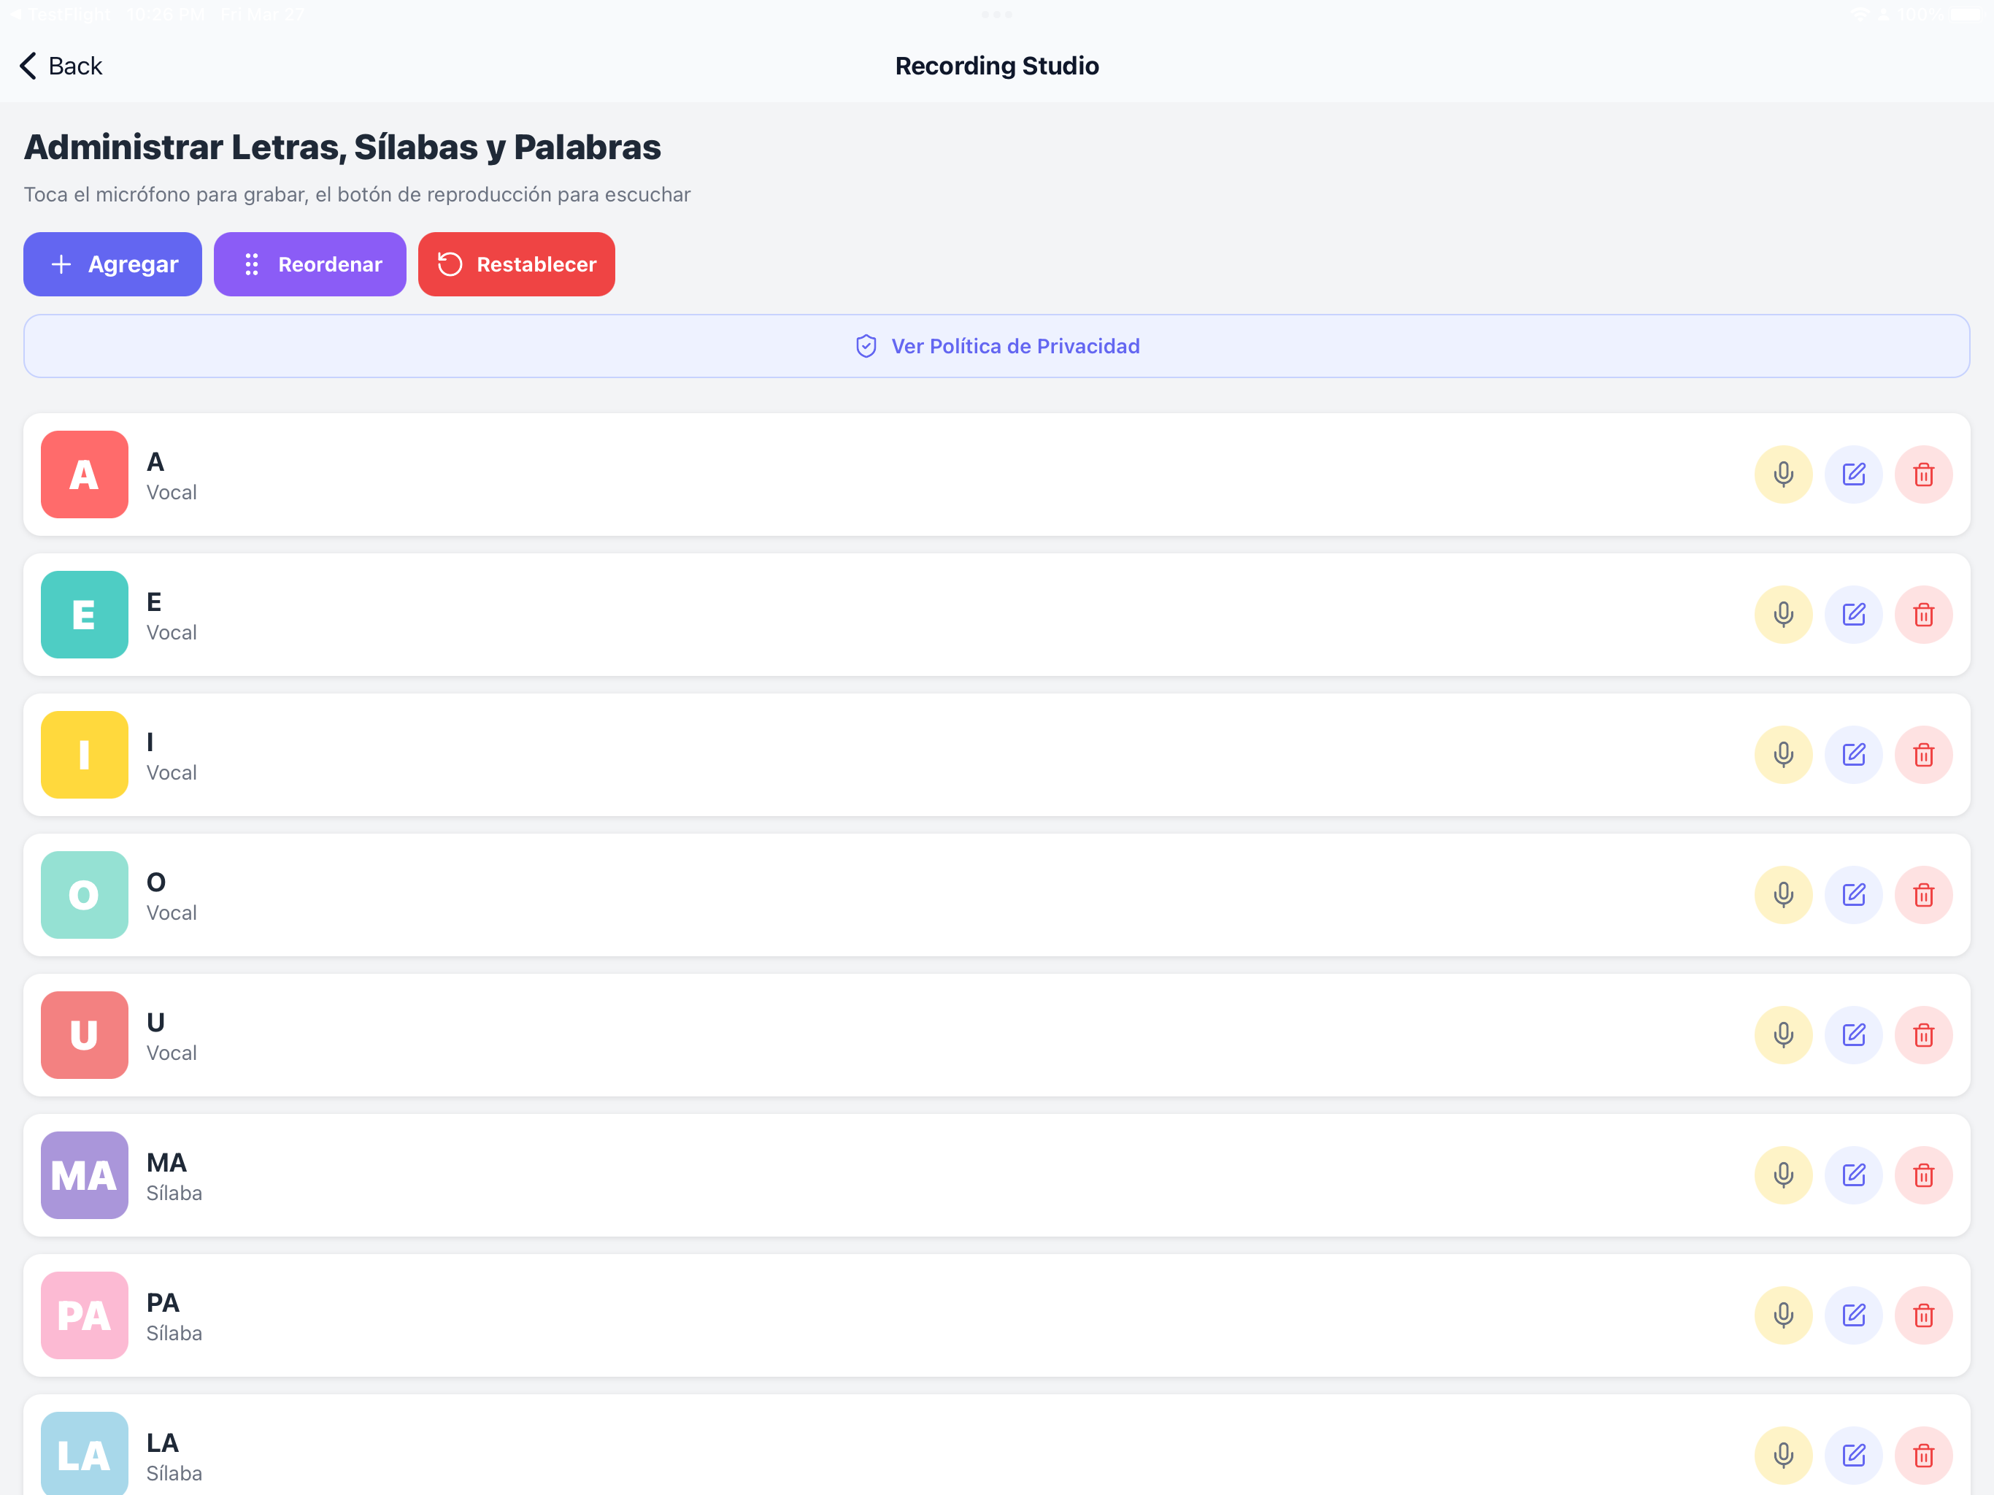Screen dimensions: 1994x1495
Task: Go Back to the previous screen
Action: click(x=61, y=66)
